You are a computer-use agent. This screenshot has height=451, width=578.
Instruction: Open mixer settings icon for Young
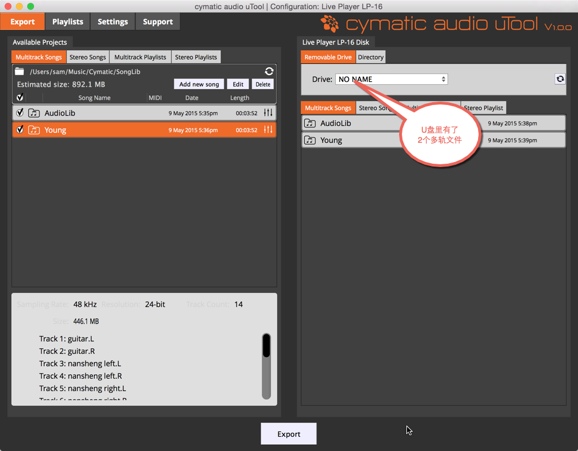coord(268,130)
